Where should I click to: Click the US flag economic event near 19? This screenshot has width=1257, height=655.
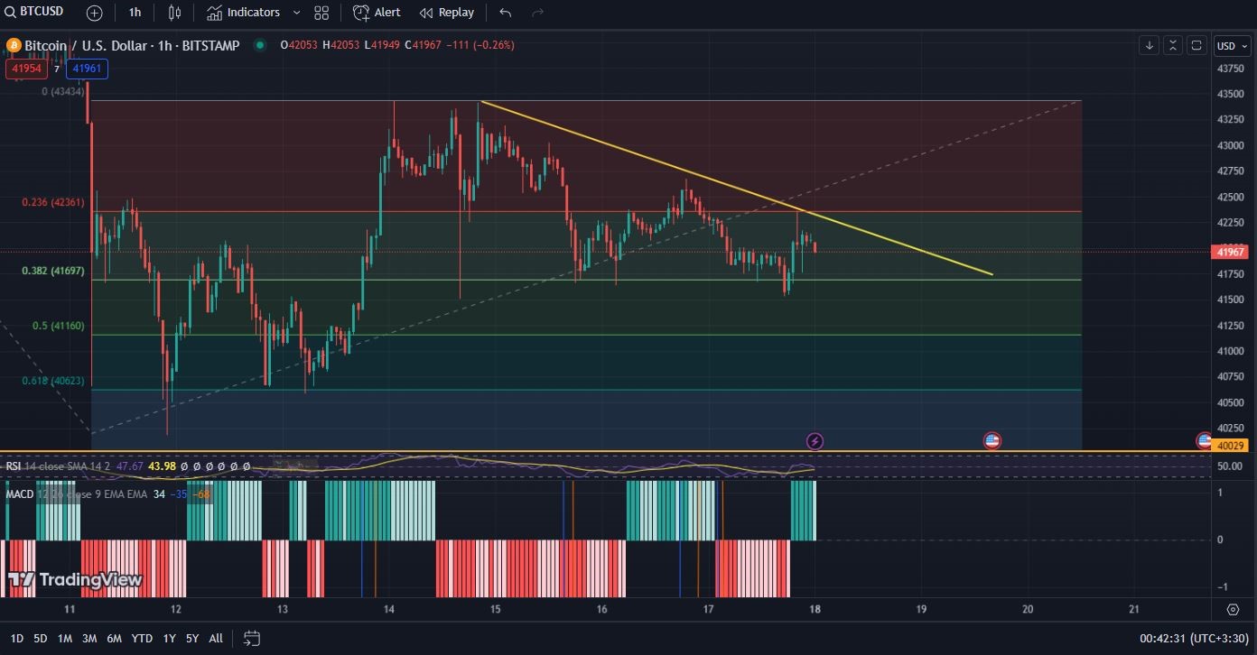(992, 441)
